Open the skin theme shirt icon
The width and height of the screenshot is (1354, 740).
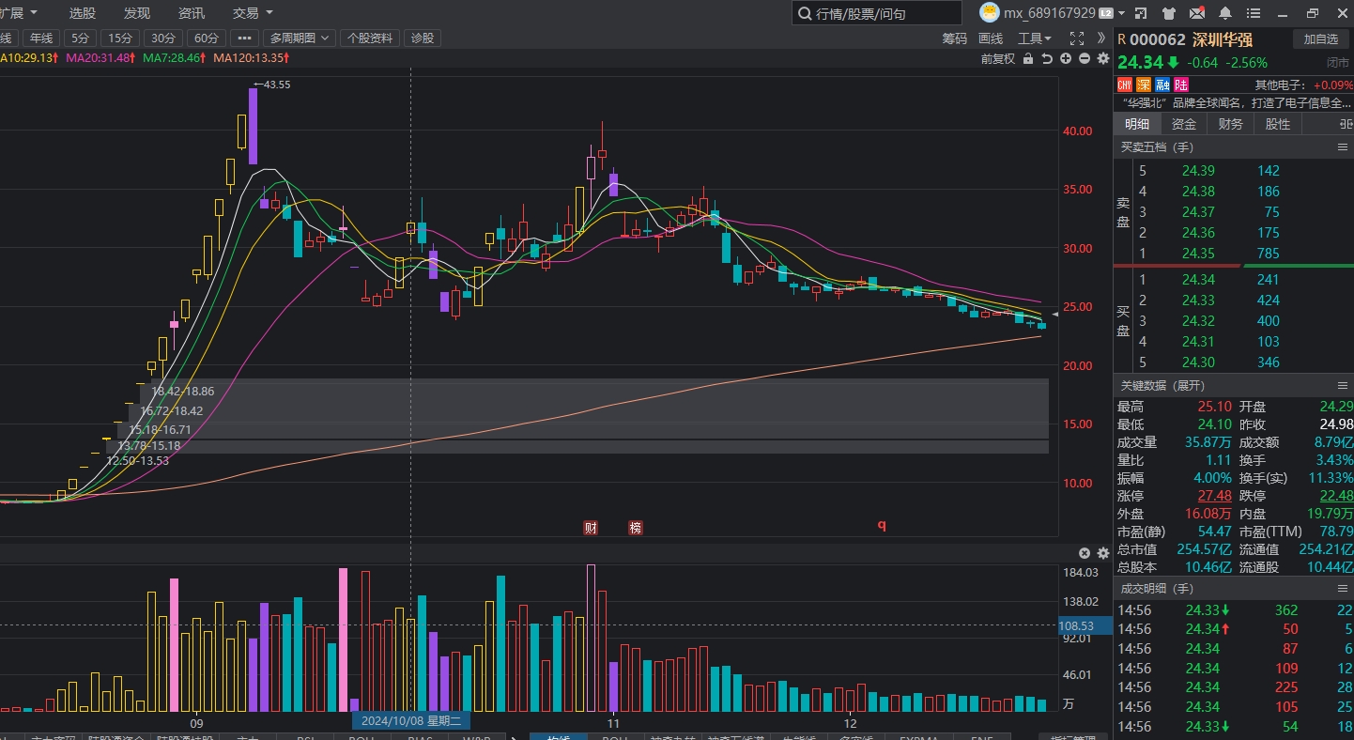coord(1168,13)
